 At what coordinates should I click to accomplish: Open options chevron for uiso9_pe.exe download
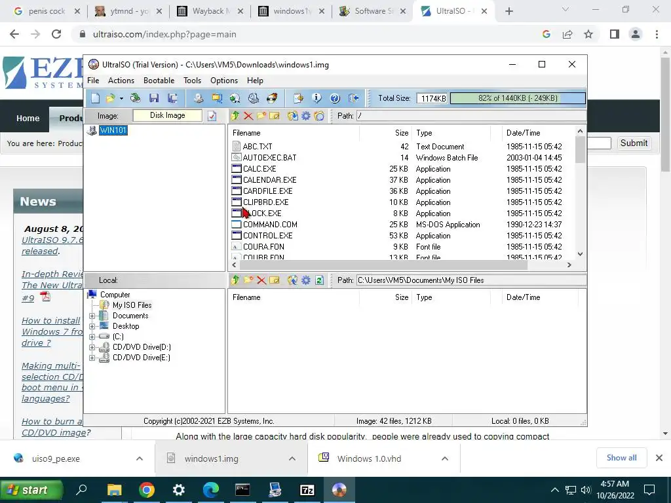[x=139, y=459]
